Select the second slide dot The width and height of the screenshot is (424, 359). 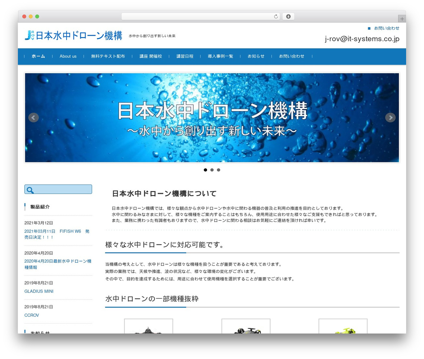pos(212,170)
